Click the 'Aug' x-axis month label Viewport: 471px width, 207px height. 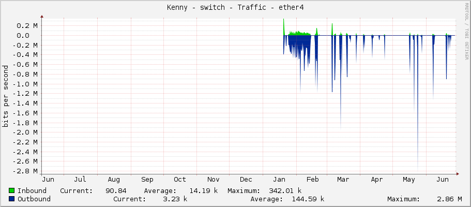coord(114,180)
